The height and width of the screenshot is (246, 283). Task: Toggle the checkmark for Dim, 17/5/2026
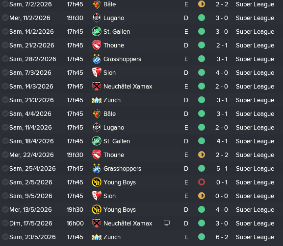(5, 223)
